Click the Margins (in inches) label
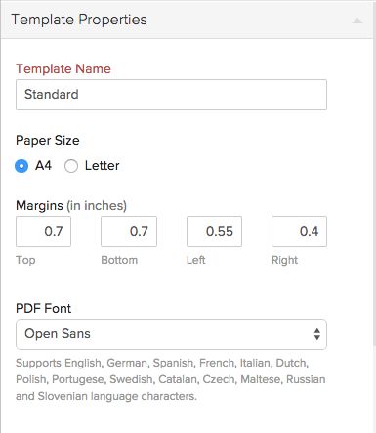This screenshot has height=433, width=376. tap(71, 206)
